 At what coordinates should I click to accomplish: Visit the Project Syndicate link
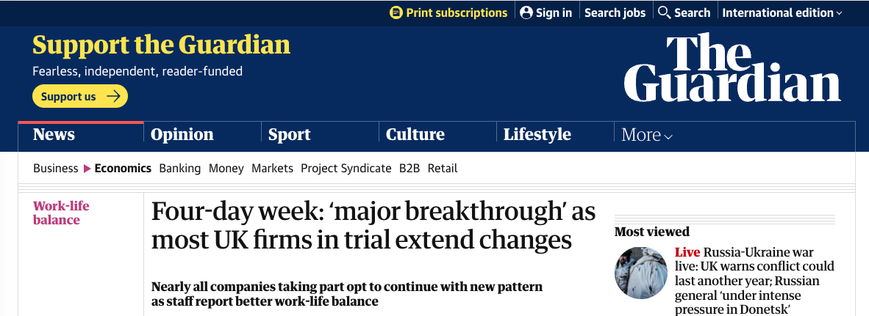click(x=346, y=168)
